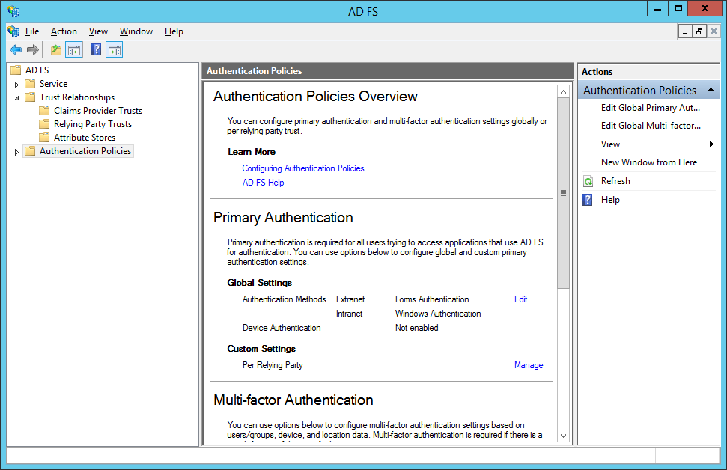Open Configuring Authentication Policies link
Image resolution: width=727 pixels, height=470 pixels.
[302, 168]
